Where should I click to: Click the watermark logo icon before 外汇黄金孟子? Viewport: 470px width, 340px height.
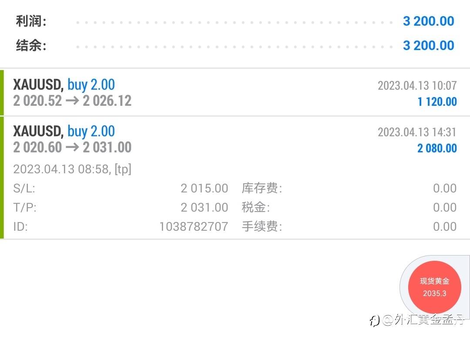(374, 321)
